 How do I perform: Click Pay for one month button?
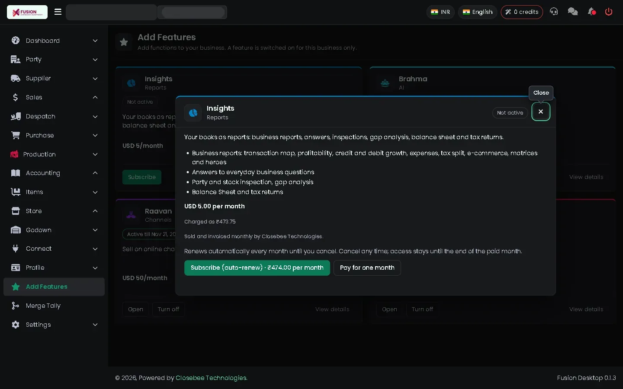coord(367,268)
